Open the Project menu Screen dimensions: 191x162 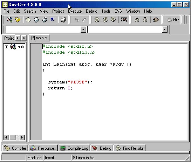[x=58, y=11]
